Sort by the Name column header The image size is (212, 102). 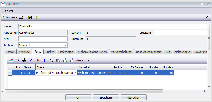[29, 67]
